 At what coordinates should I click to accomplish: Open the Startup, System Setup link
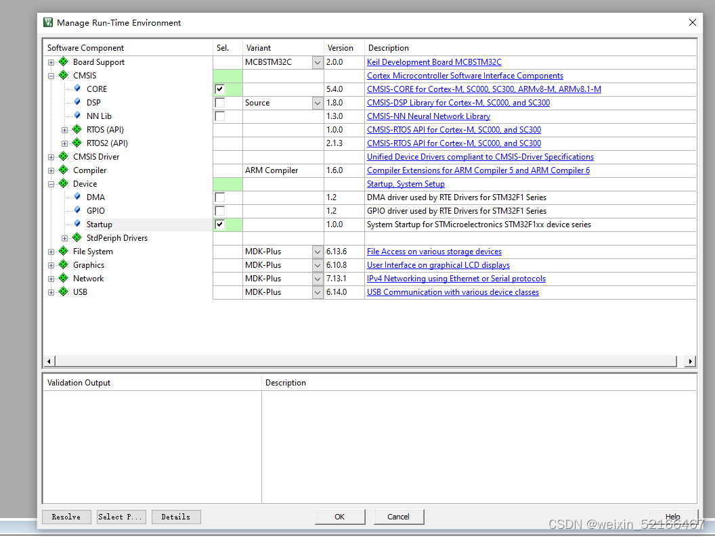click(x=406, y=183)
